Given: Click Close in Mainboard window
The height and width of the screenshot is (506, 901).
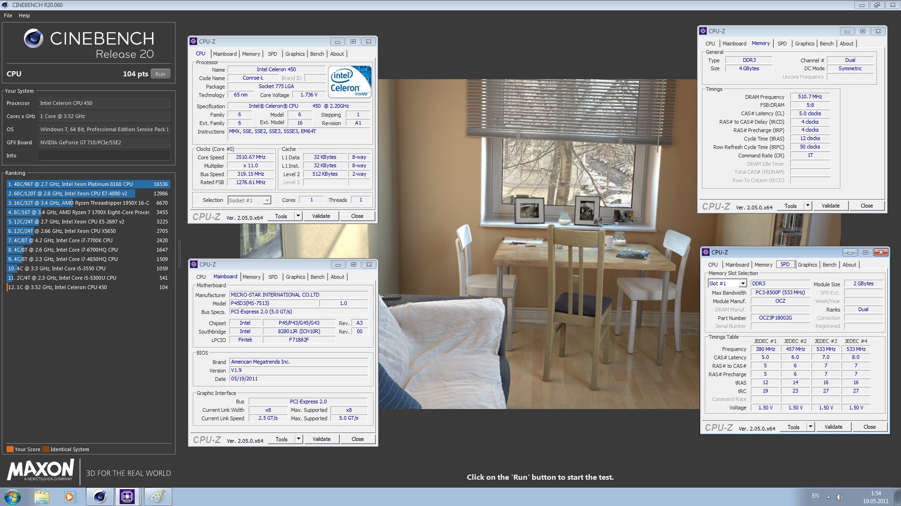Looking at the screenshot, I should (358, 439).
